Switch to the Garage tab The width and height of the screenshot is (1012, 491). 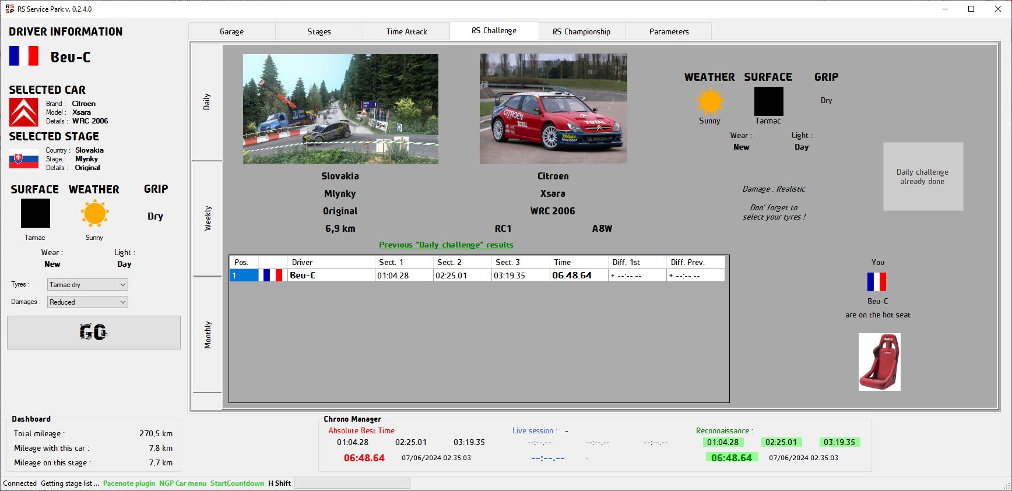(x=231, y=31)
